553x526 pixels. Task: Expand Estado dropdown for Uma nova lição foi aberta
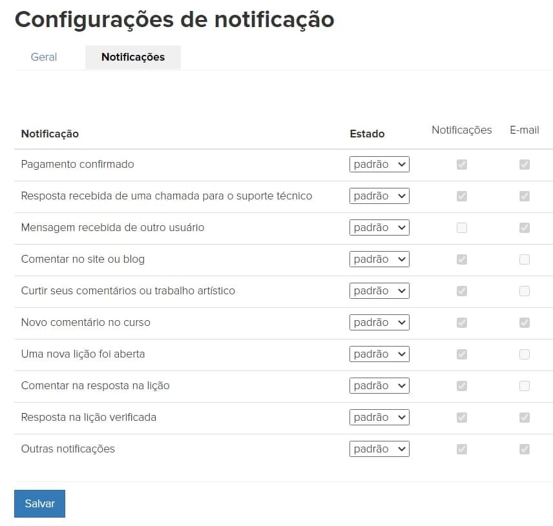tap(379, 354)
